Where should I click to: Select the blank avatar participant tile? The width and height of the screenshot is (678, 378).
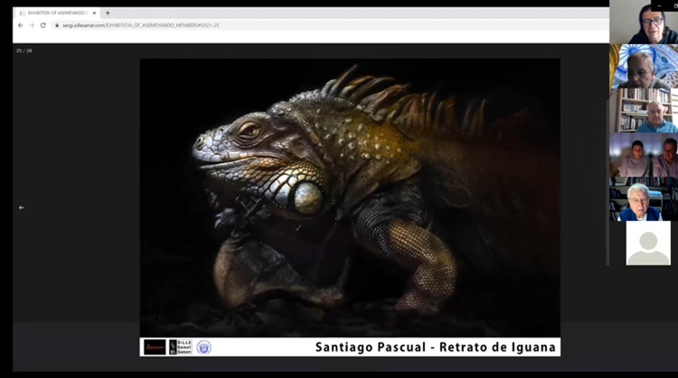(x=648, y=243)
